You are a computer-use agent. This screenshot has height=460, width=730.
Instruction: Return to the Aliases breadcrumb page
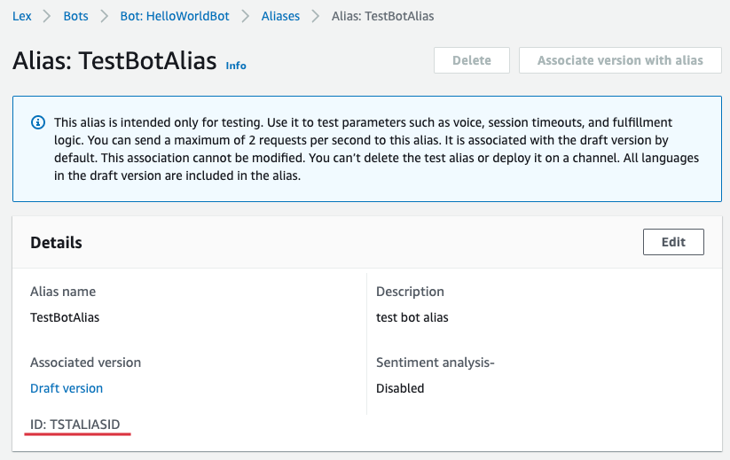(x=280, y=16)
